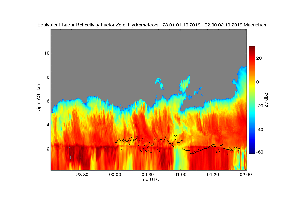Click the height tick label 6
305x203 pixels.
click(48, 101)
